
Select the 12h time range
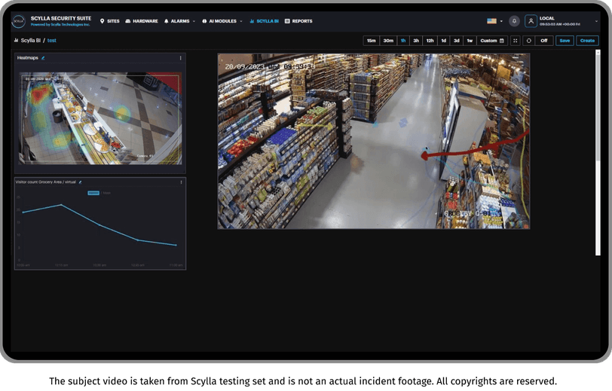(430, 41)
